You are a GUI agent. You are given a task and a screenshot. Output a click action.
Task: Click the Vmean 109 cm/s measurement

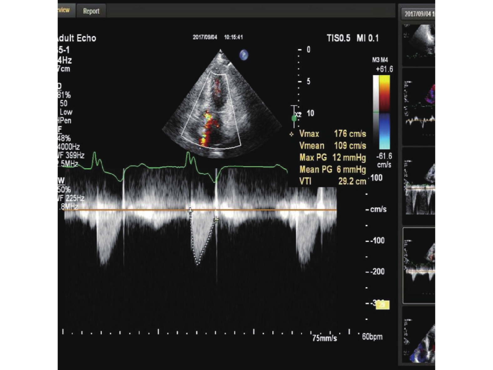pyautogui.click(x=332, y=146)
